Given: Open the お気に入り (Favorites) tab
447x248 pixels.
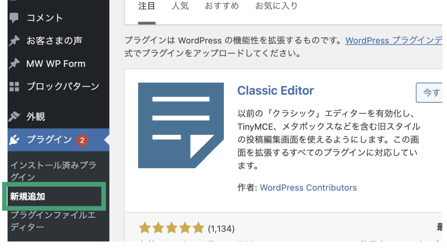Looking at the screenshot, I should coord(276,6).
